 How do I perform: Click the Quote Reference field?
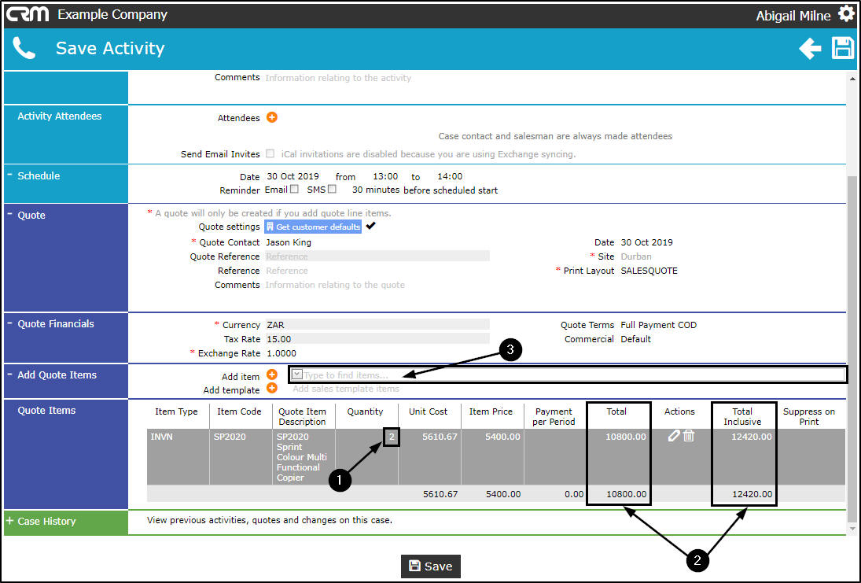377,256
